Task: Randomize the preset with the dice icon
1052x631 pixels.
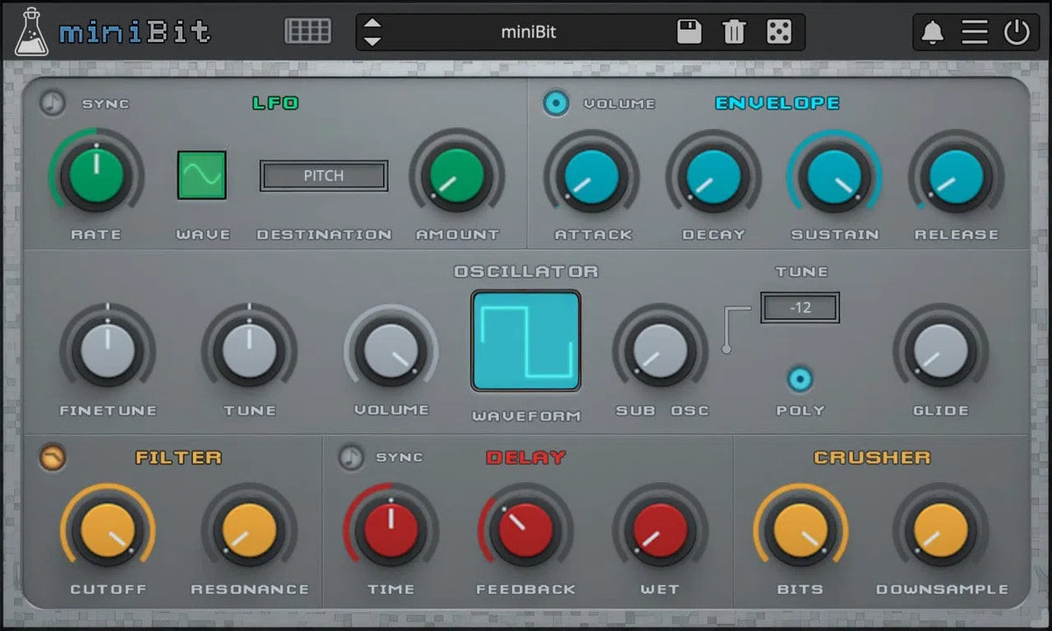Action: 778,31
